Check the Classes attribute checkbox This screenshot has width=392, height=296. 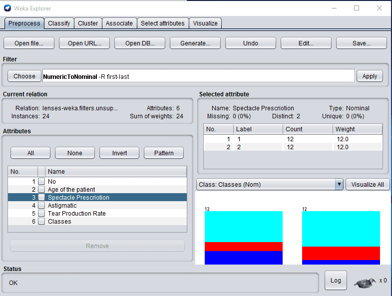pyautogui.click(x=41, y=221)
